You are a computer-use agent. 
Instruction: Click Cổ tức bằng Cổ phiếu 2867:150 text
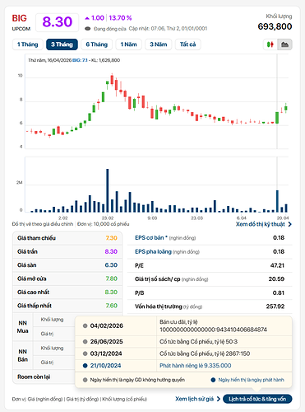pyautogui.click(x=205, y=353)
